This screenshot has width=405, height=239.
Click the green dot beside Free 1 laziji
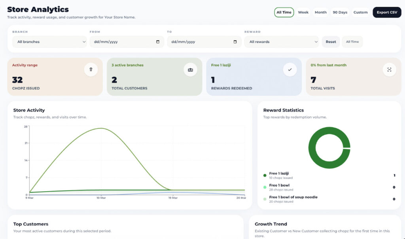coord(265,176)
